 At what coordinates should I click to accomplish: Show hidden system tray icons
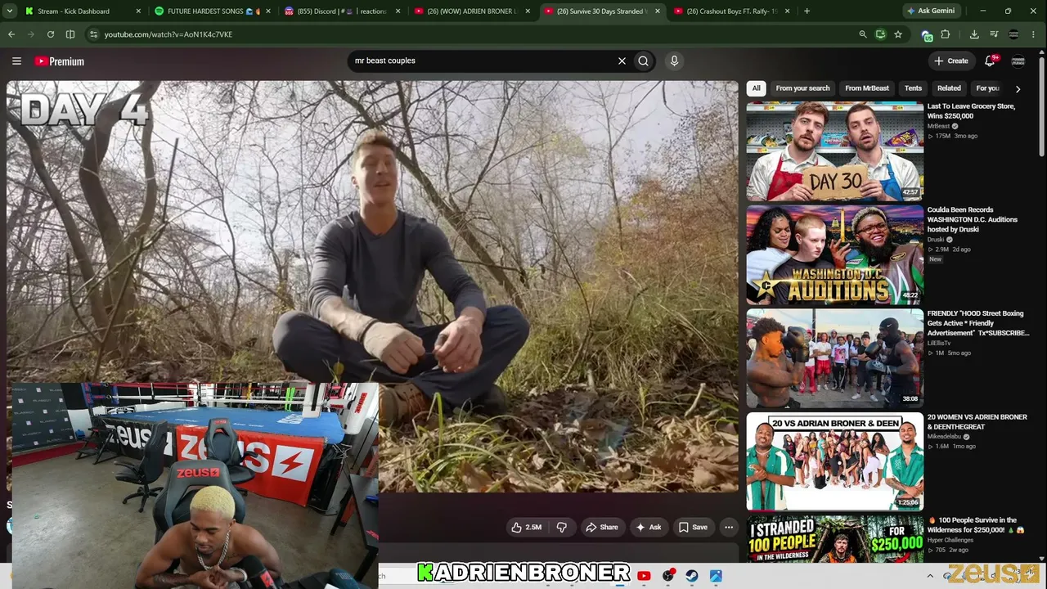point(930,576)
